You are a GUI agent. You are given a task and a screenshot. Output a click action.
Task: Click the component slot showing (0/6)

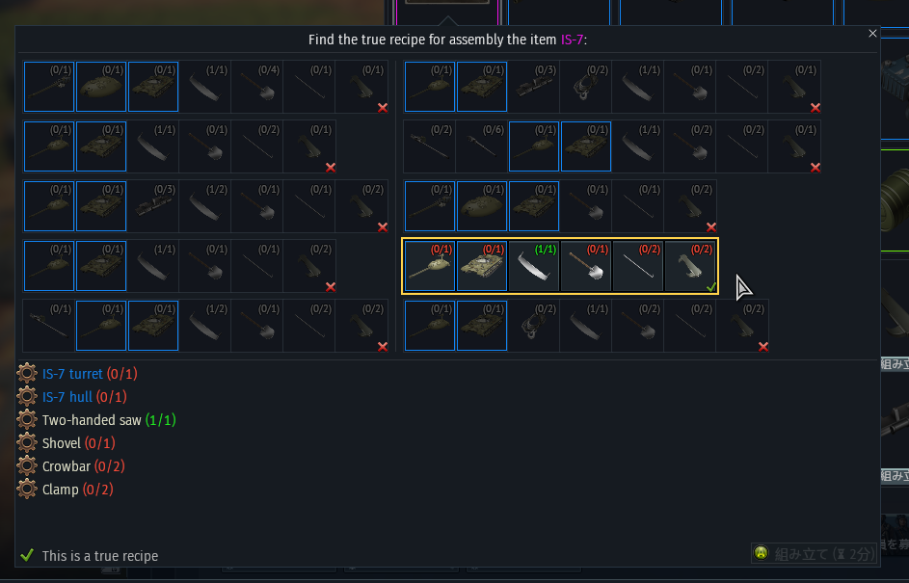point(482,146)
